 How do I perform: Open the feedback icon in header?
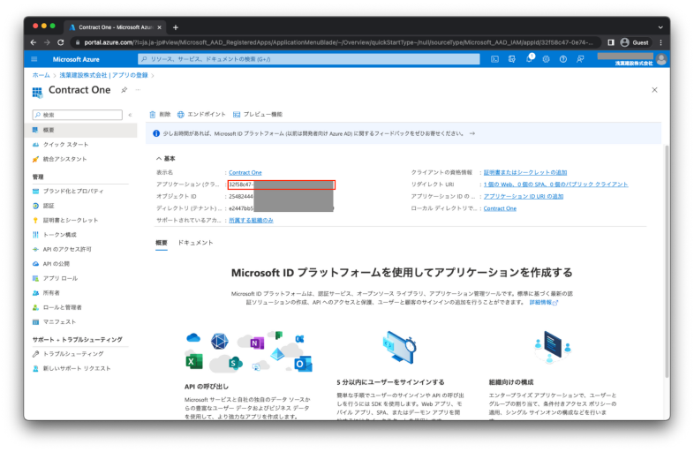tap(580, 59)
